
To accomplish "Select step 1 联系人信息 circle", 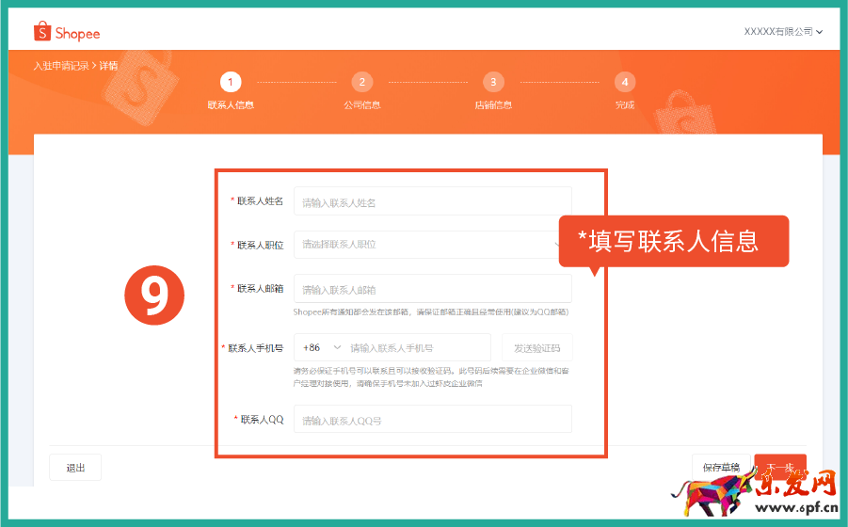I will (x=231, y=82).
